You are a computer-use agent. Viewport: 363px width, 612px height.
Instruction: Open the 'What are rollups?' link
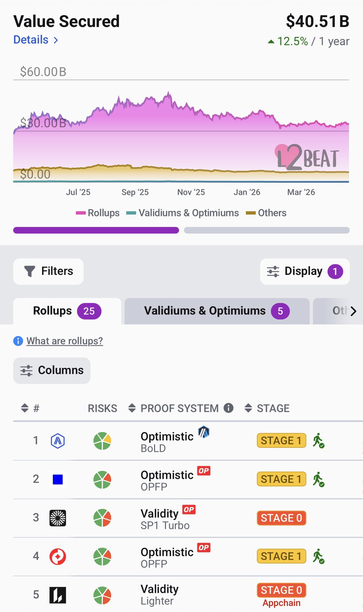tap(64, 341)
